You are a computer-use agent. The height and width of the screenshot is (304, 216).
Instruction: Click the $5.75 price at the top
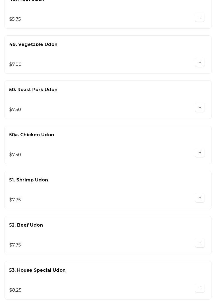coord(15,19)
